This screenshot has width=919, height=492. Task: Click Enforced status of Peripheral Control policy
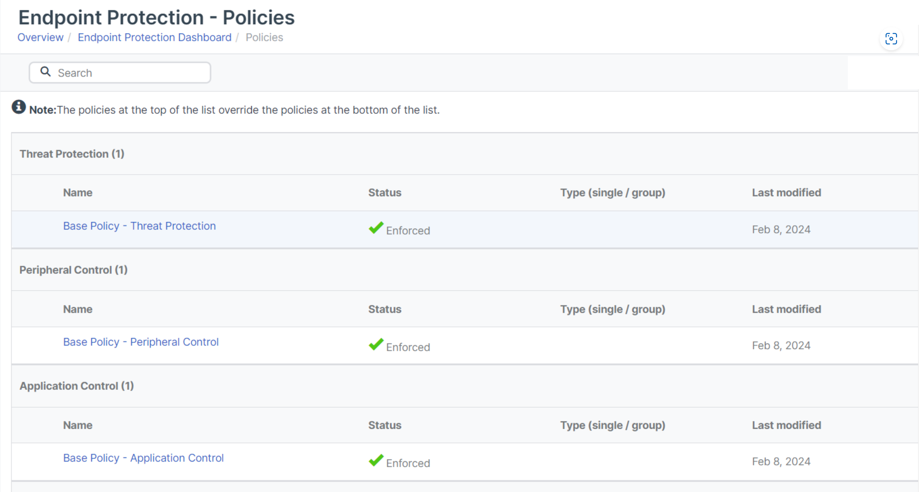[x=408, y=347]
